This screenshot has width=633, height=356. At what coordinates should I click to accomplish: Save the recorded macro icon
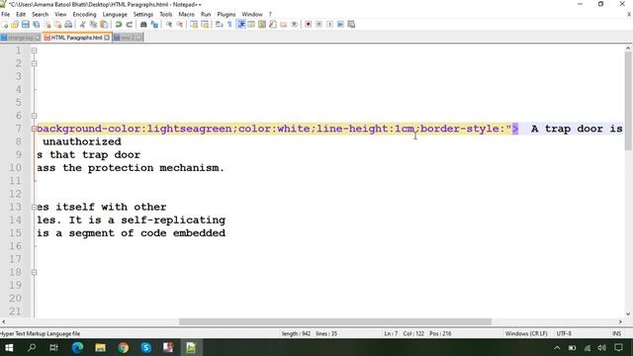pyautogui.click(x=351, y=24)
